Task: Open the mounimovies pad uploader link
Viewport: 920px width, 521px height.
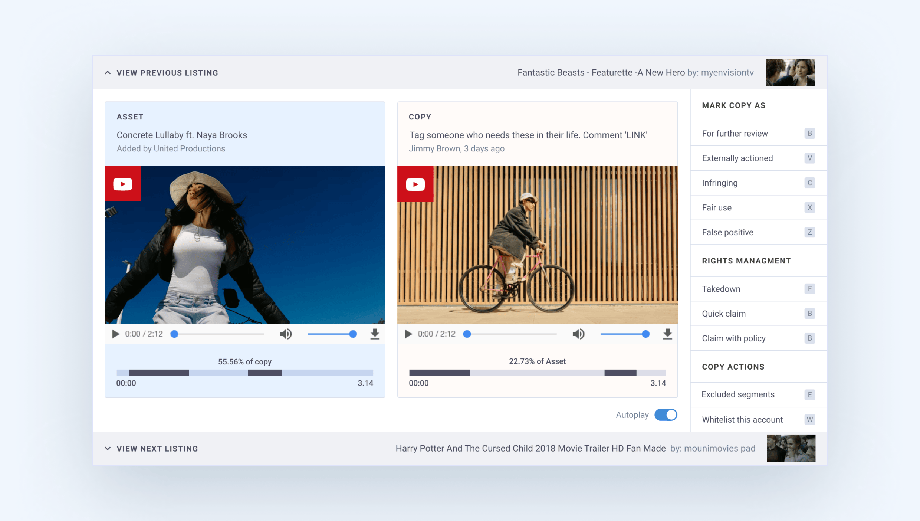Action: [720, 448]
